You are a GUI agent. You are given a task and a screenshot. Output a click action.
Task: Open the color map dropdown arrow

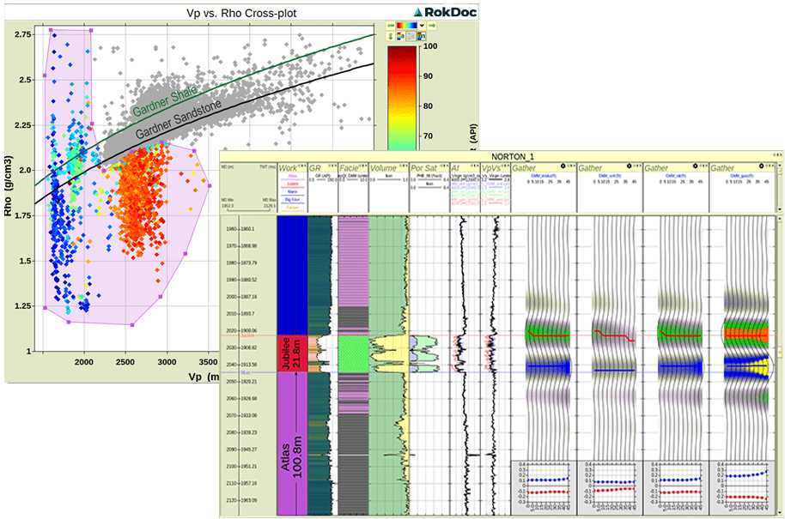(x=422, y=26)
